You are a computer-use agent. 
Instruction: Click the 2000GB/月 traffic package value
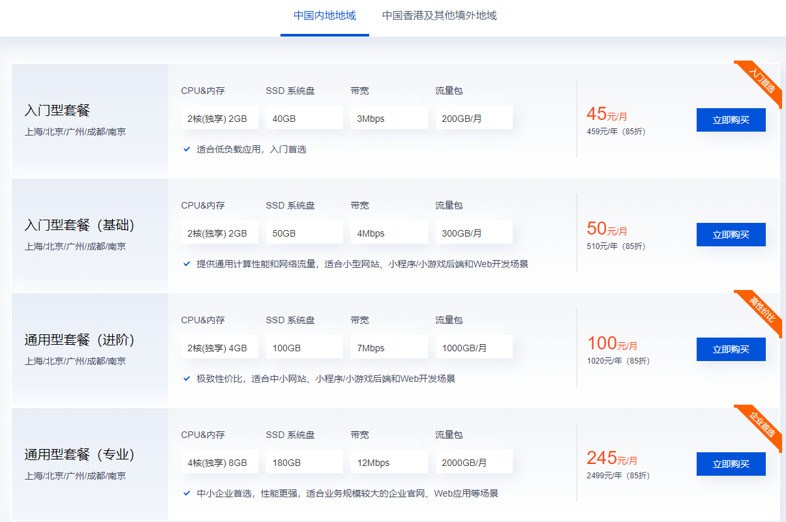point(474,463)
